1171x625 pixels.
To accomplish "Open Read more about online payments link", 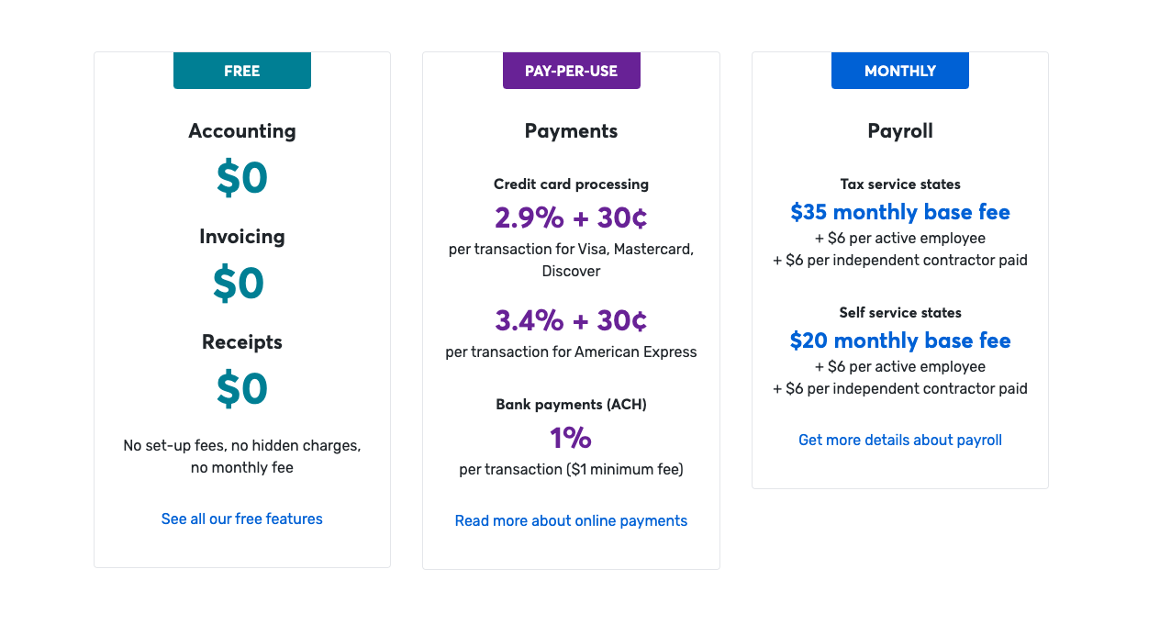I will pyautogui.click(x=571, y=520).
